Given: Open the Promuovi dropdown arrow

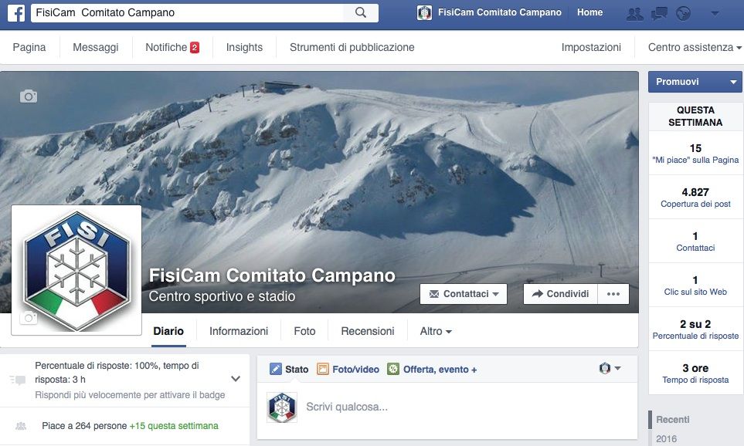Looking at the screenshot, I should pos(733,82).
